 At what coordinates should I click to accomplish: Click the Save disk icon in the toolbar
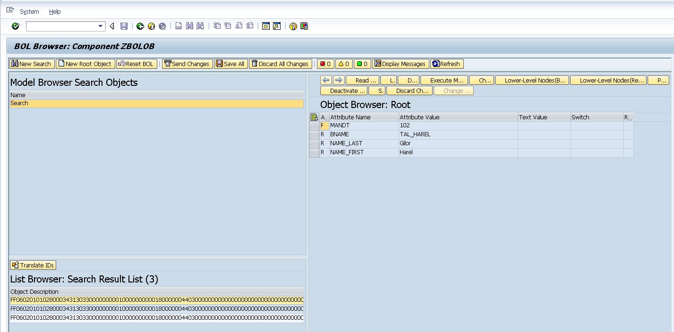(x=124, y=26)
